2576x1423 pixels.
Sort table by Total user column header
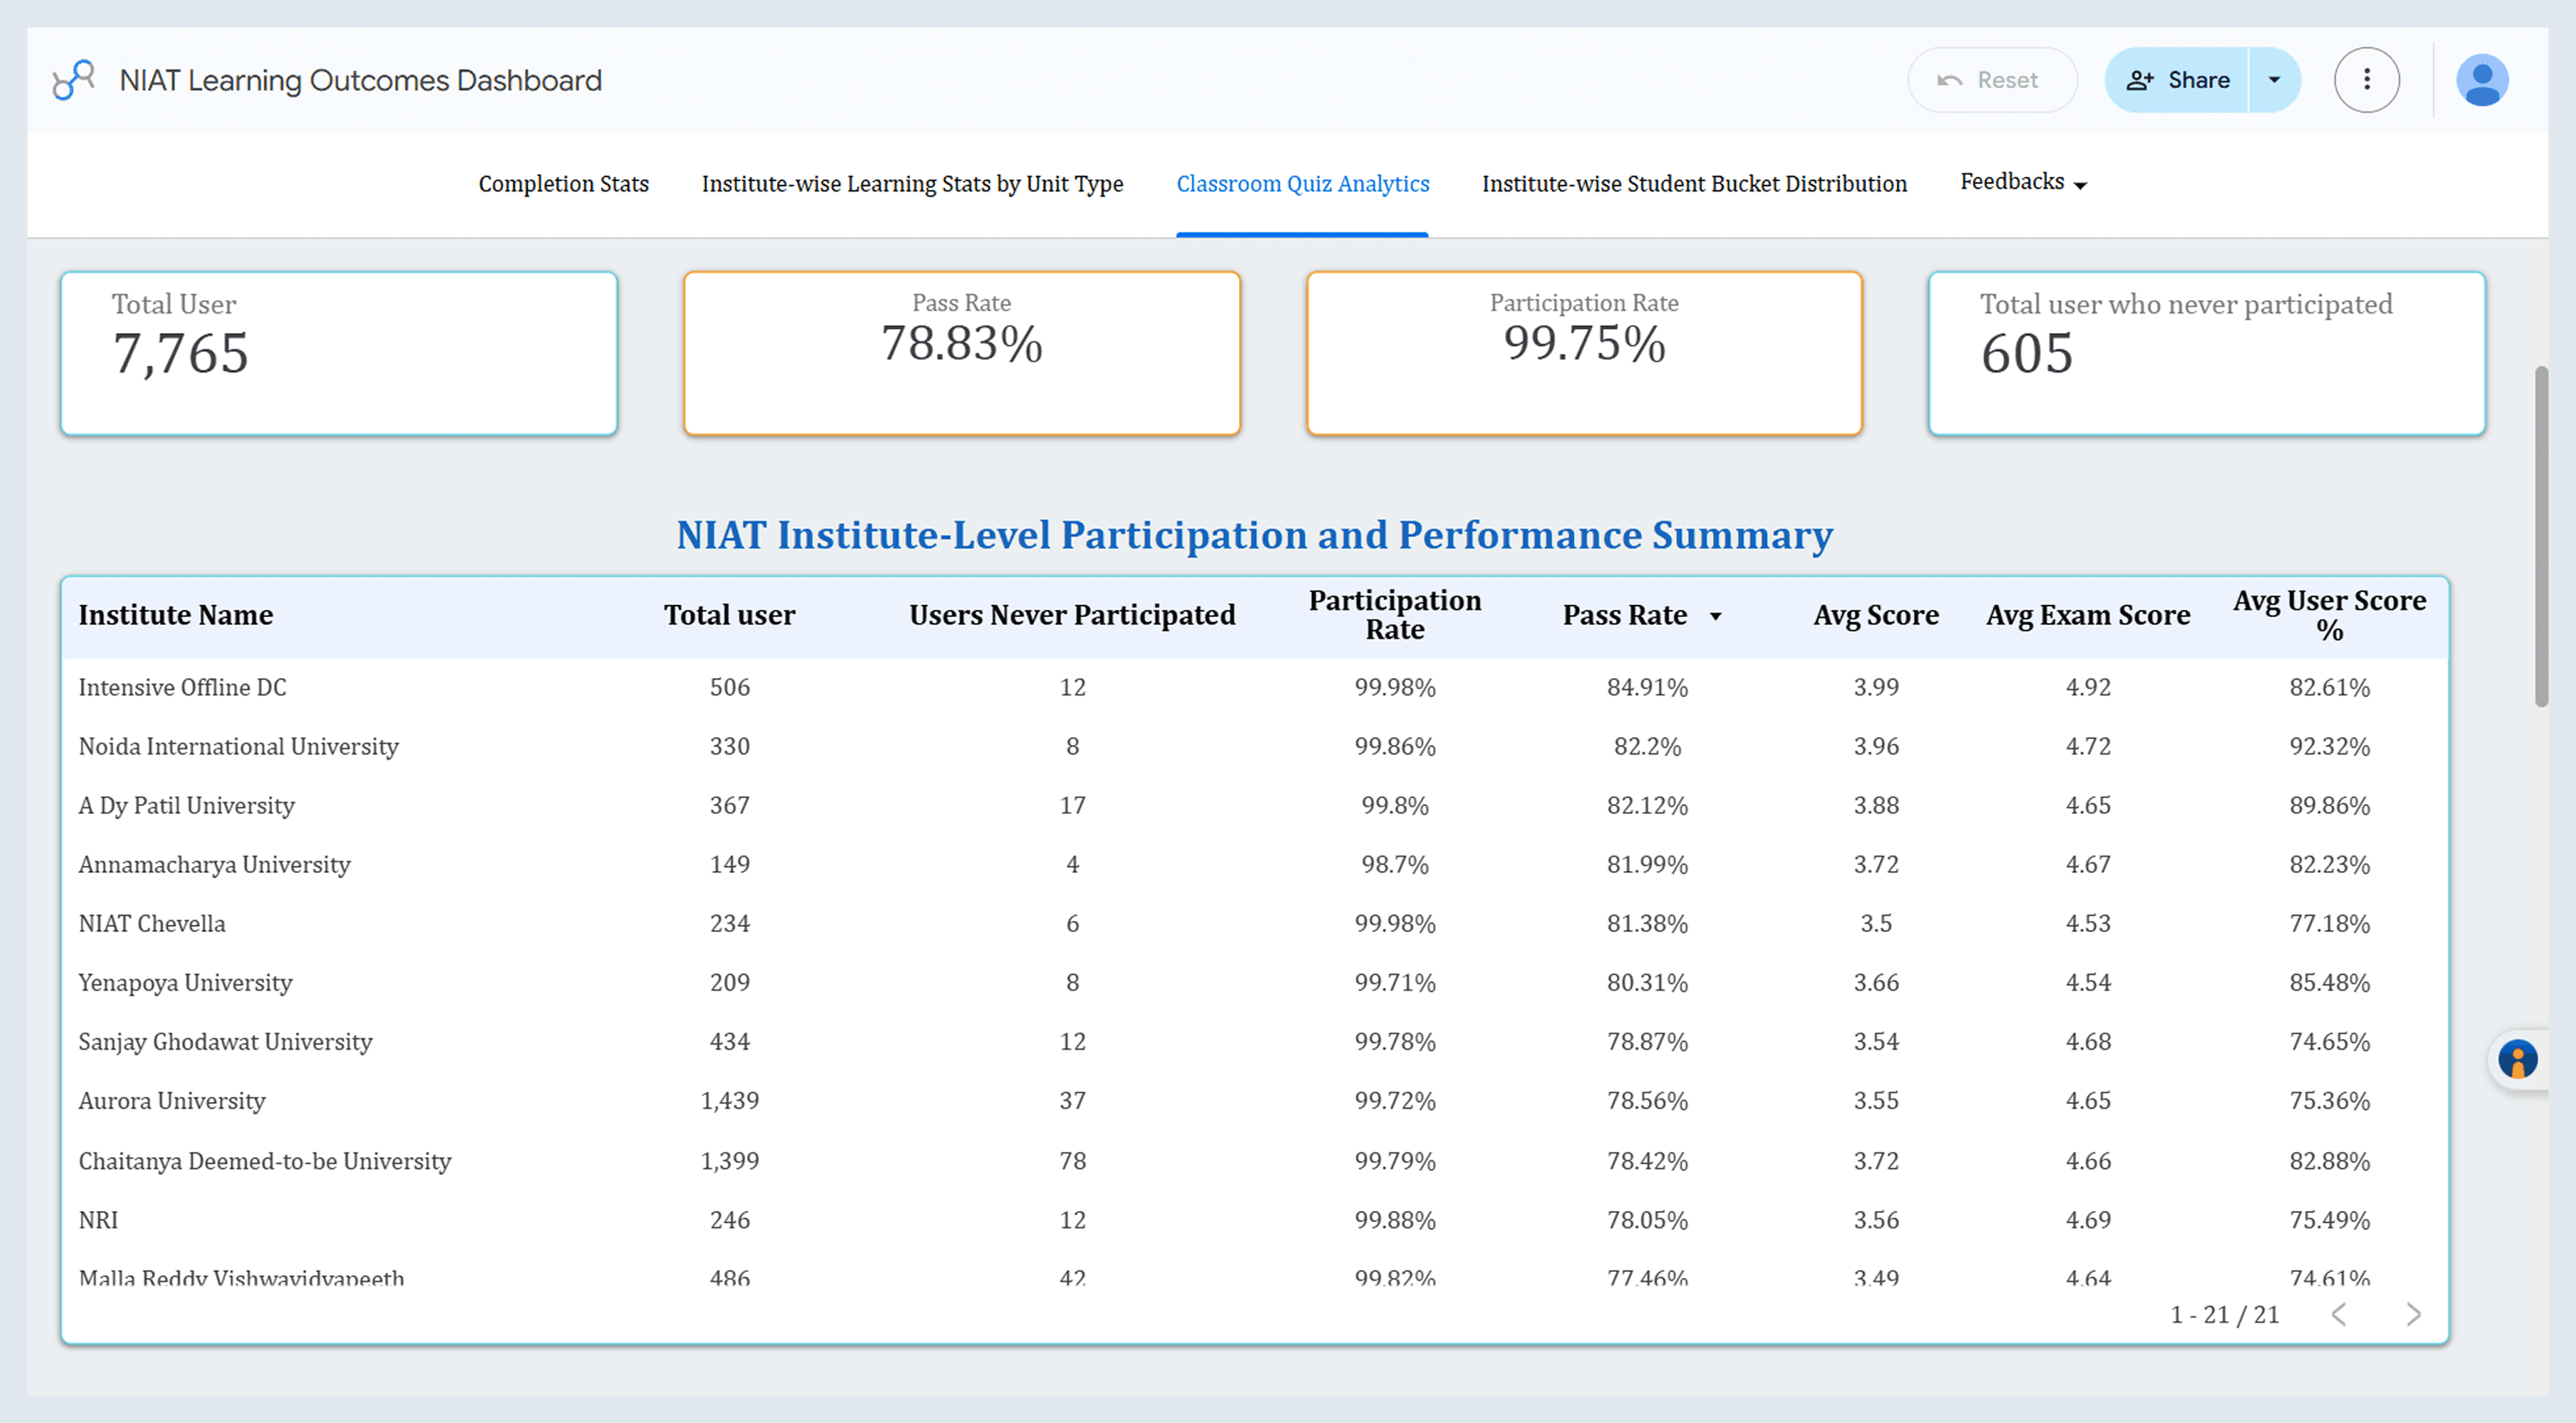(729, 615)
